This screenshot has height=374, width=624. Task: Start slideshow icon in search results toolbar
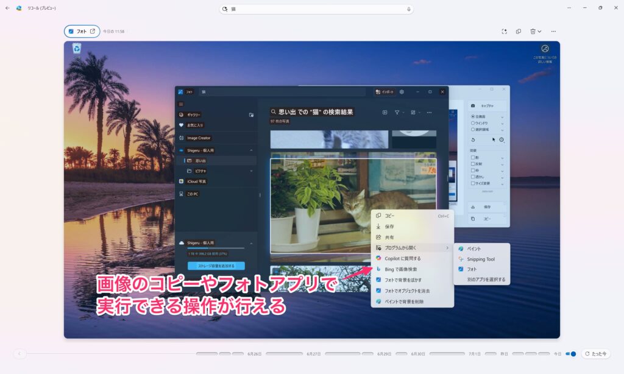click(x=385, y=113)
